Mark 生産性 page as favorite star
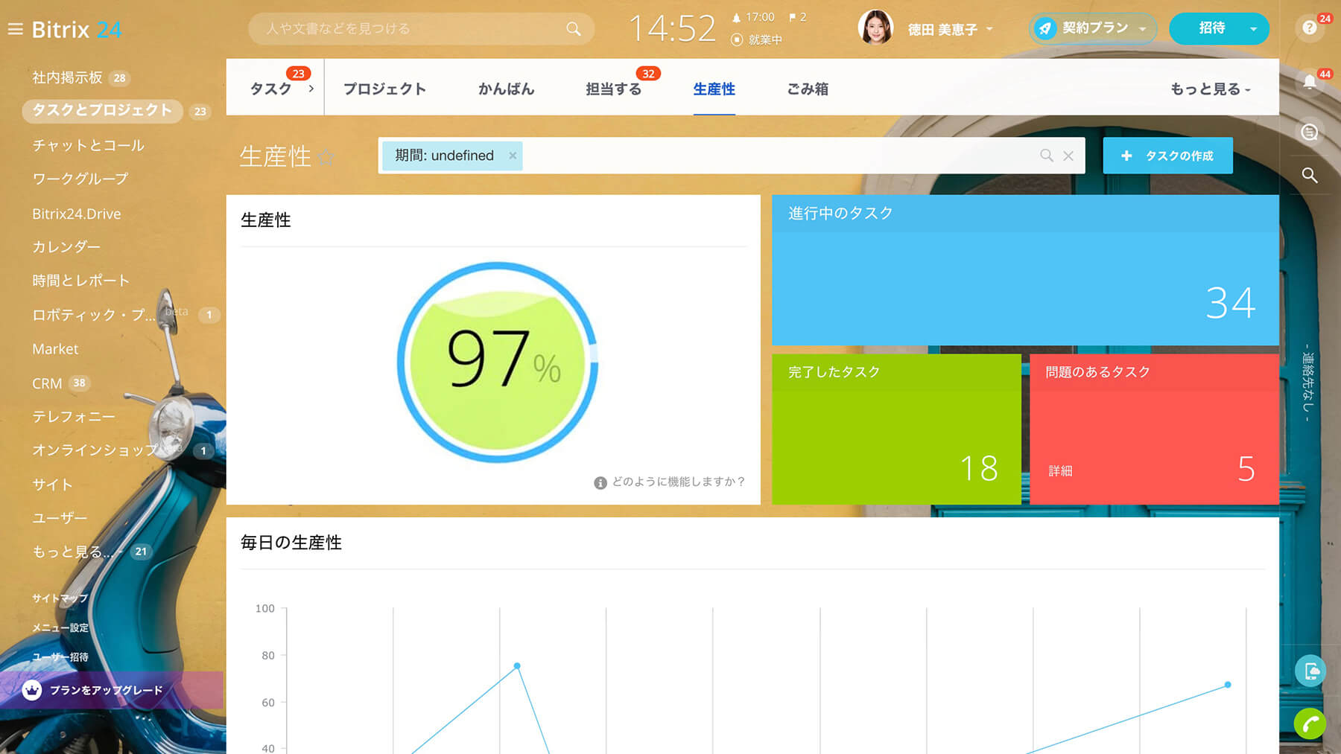1341x754 pixels. pyautogui.click(x=326, y=157)
